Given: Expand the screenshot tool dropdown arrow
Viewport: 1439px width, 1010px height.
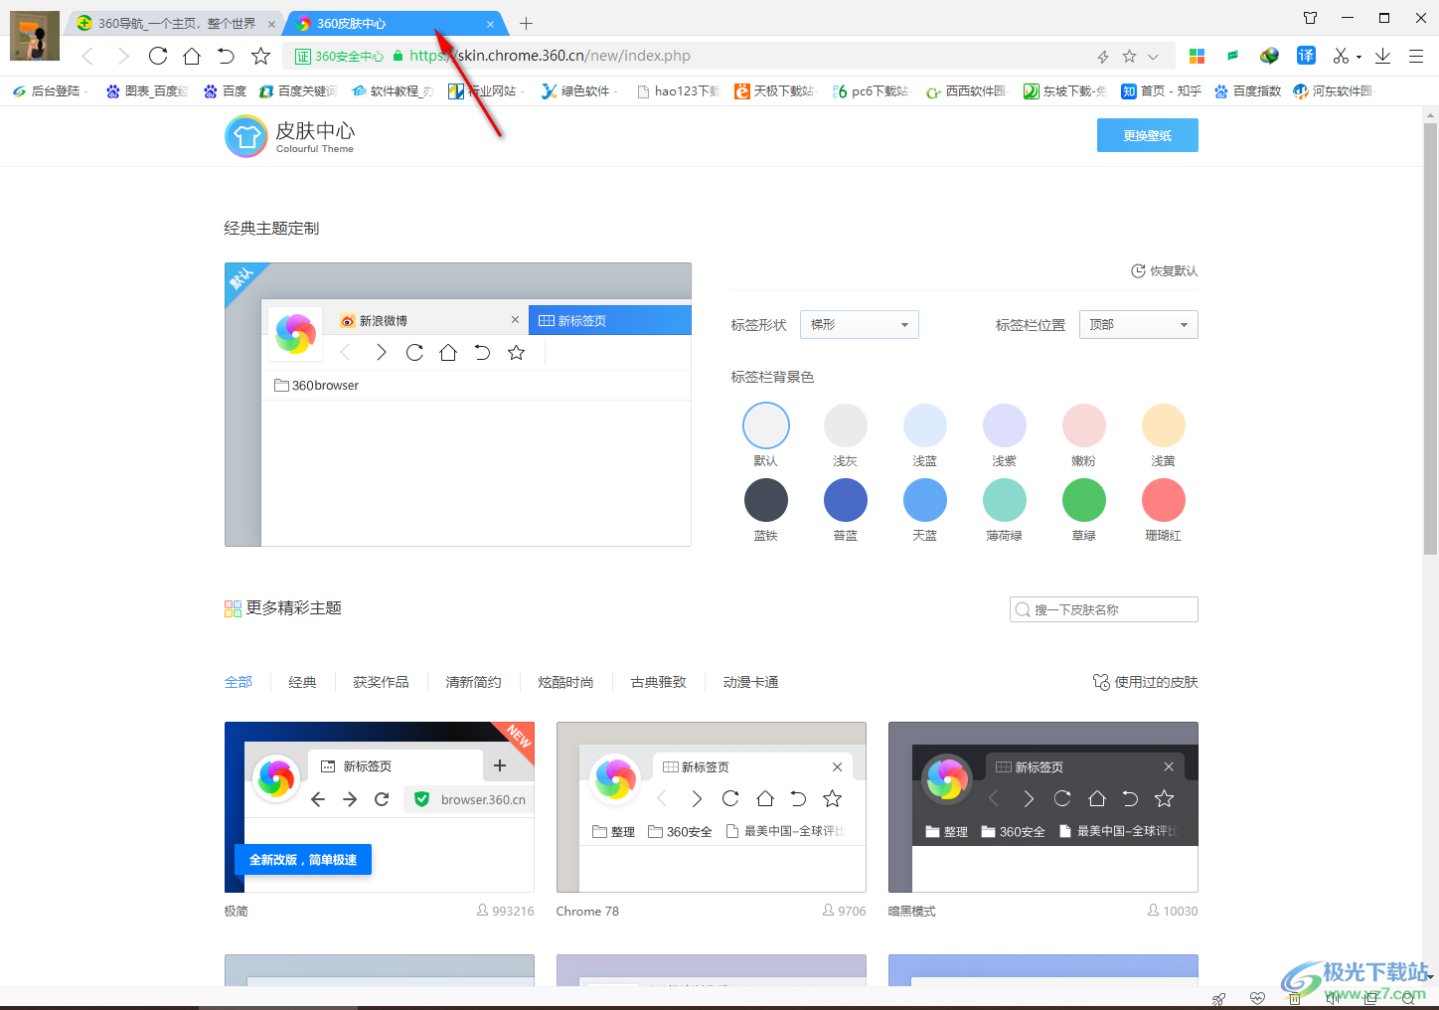Looking at the screenshot, I should tap(1359, 58).
